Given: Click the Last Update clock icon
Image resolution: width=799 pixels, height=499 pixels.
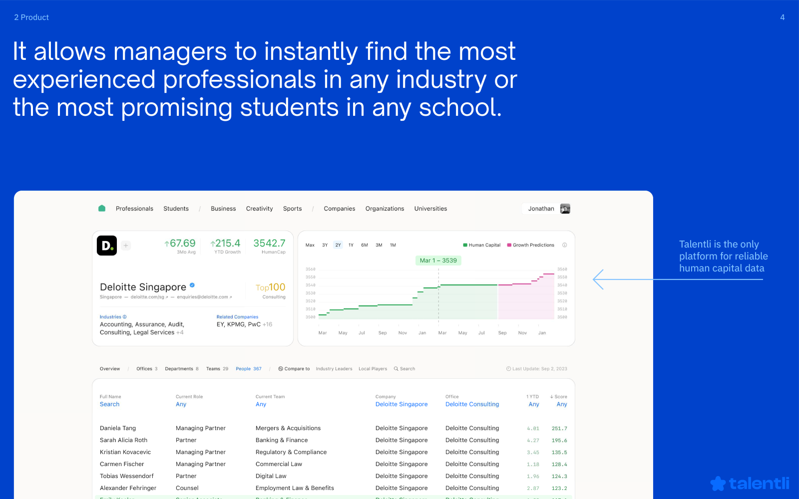Looking at the screenshot, I should [508, 369].
